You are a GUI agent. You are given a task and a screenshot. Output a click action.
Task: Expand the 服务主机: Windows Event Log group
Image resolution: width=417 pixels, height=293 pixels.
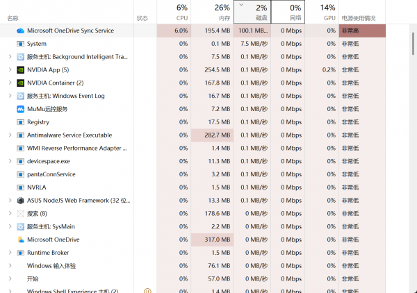click(9, 96)
